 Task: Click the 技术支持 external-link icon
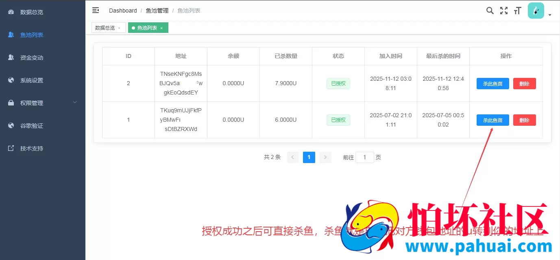[x=11, y=148]
